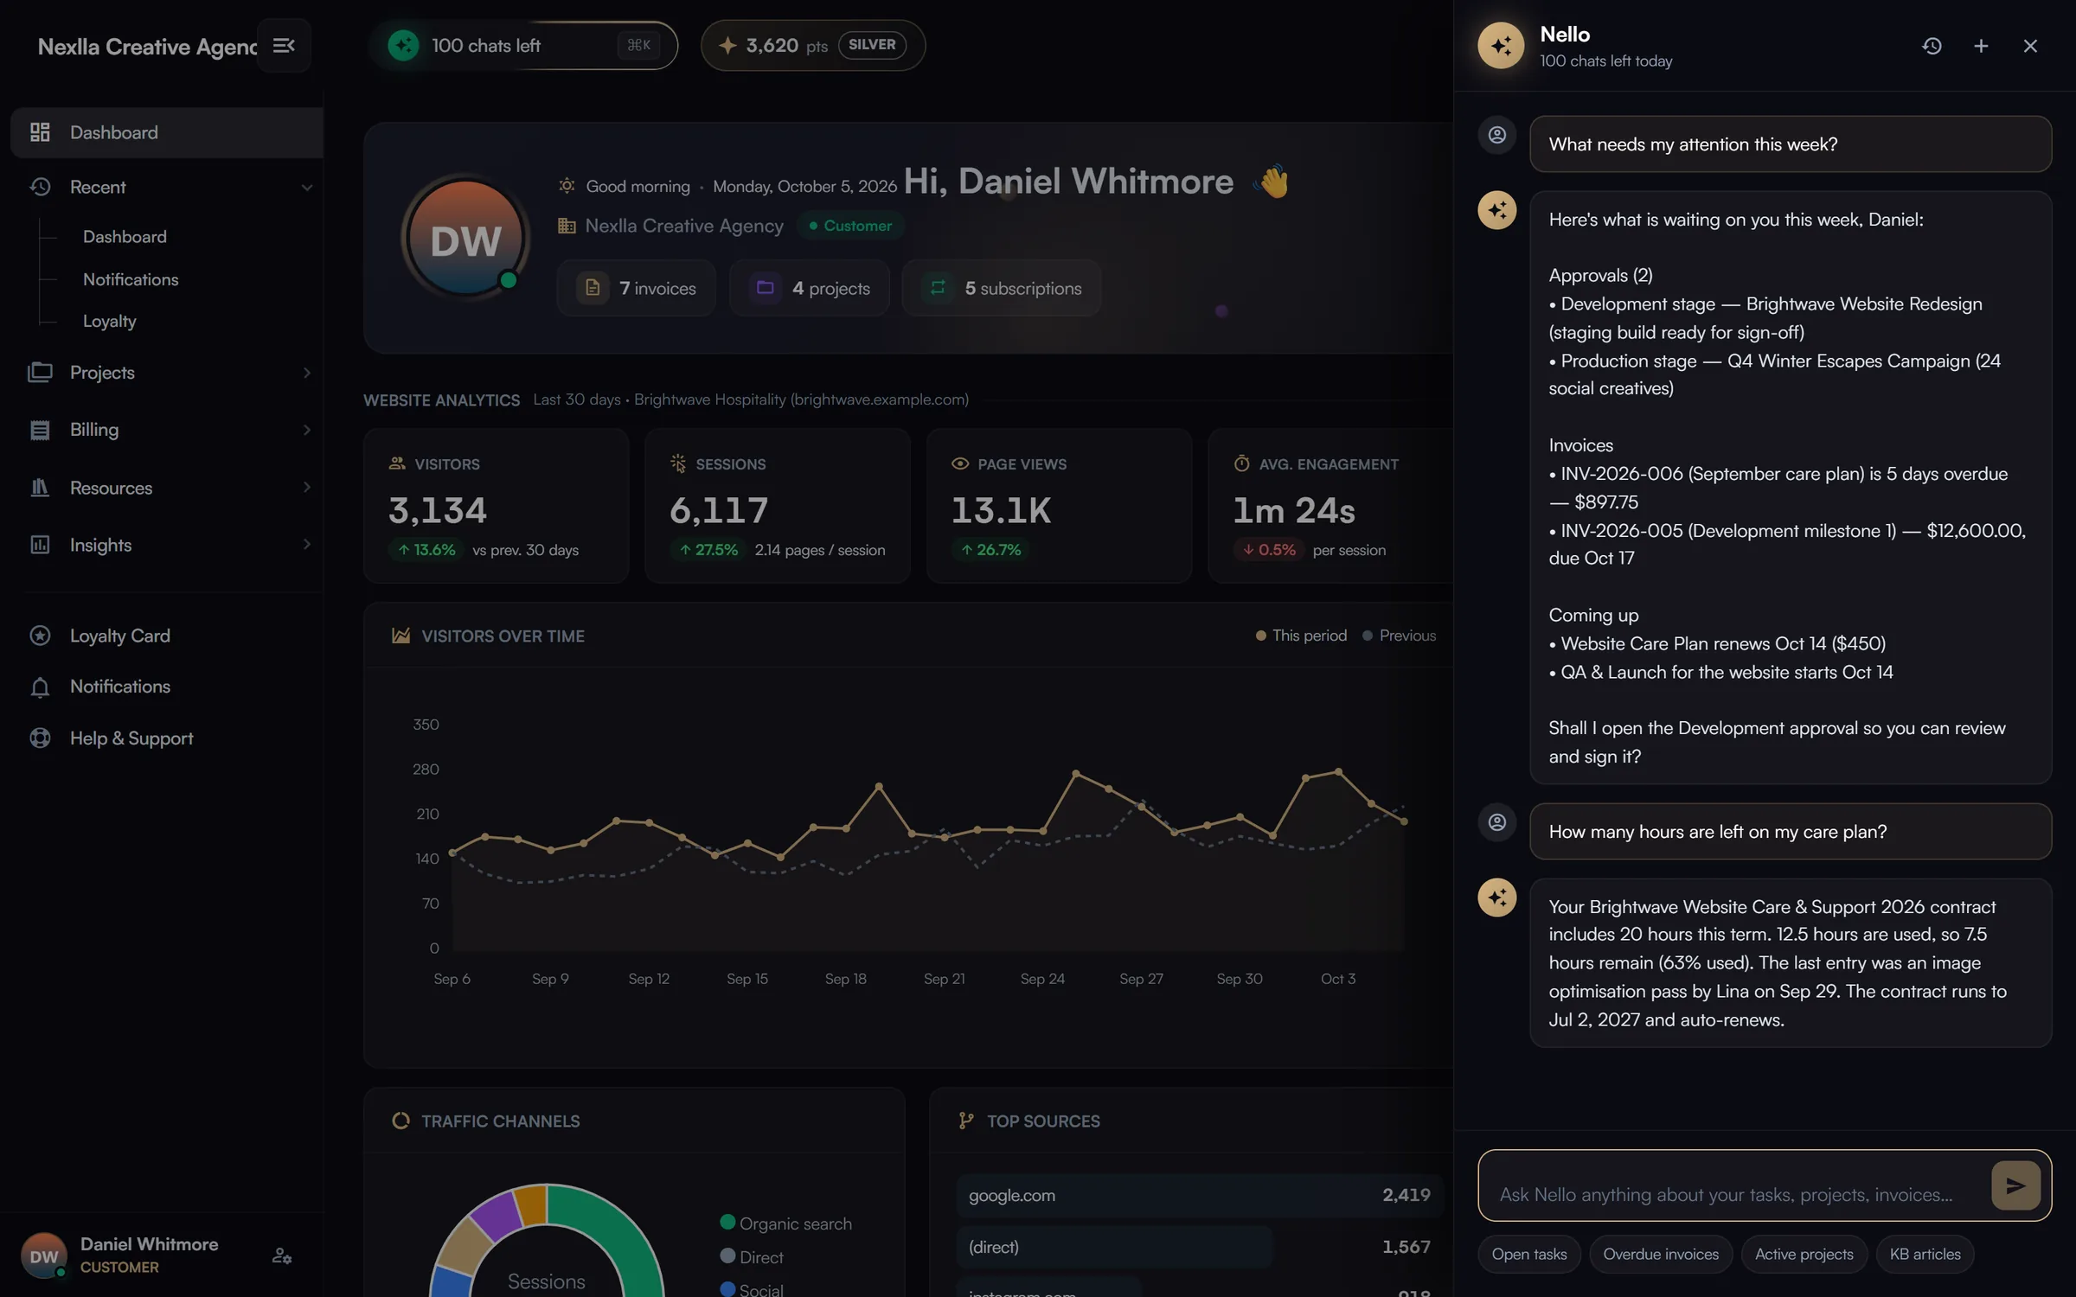Click the Recent history icon
Screen dimensions: 2076x1297
(40, 187)
